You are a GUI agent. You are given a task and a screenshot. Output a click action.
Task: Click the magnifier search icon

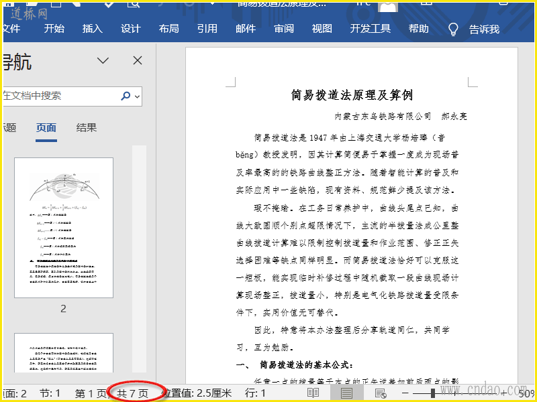[x=126, y=96]
